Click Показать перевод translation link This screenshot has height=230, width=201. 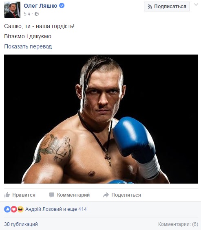click(28, 46)
